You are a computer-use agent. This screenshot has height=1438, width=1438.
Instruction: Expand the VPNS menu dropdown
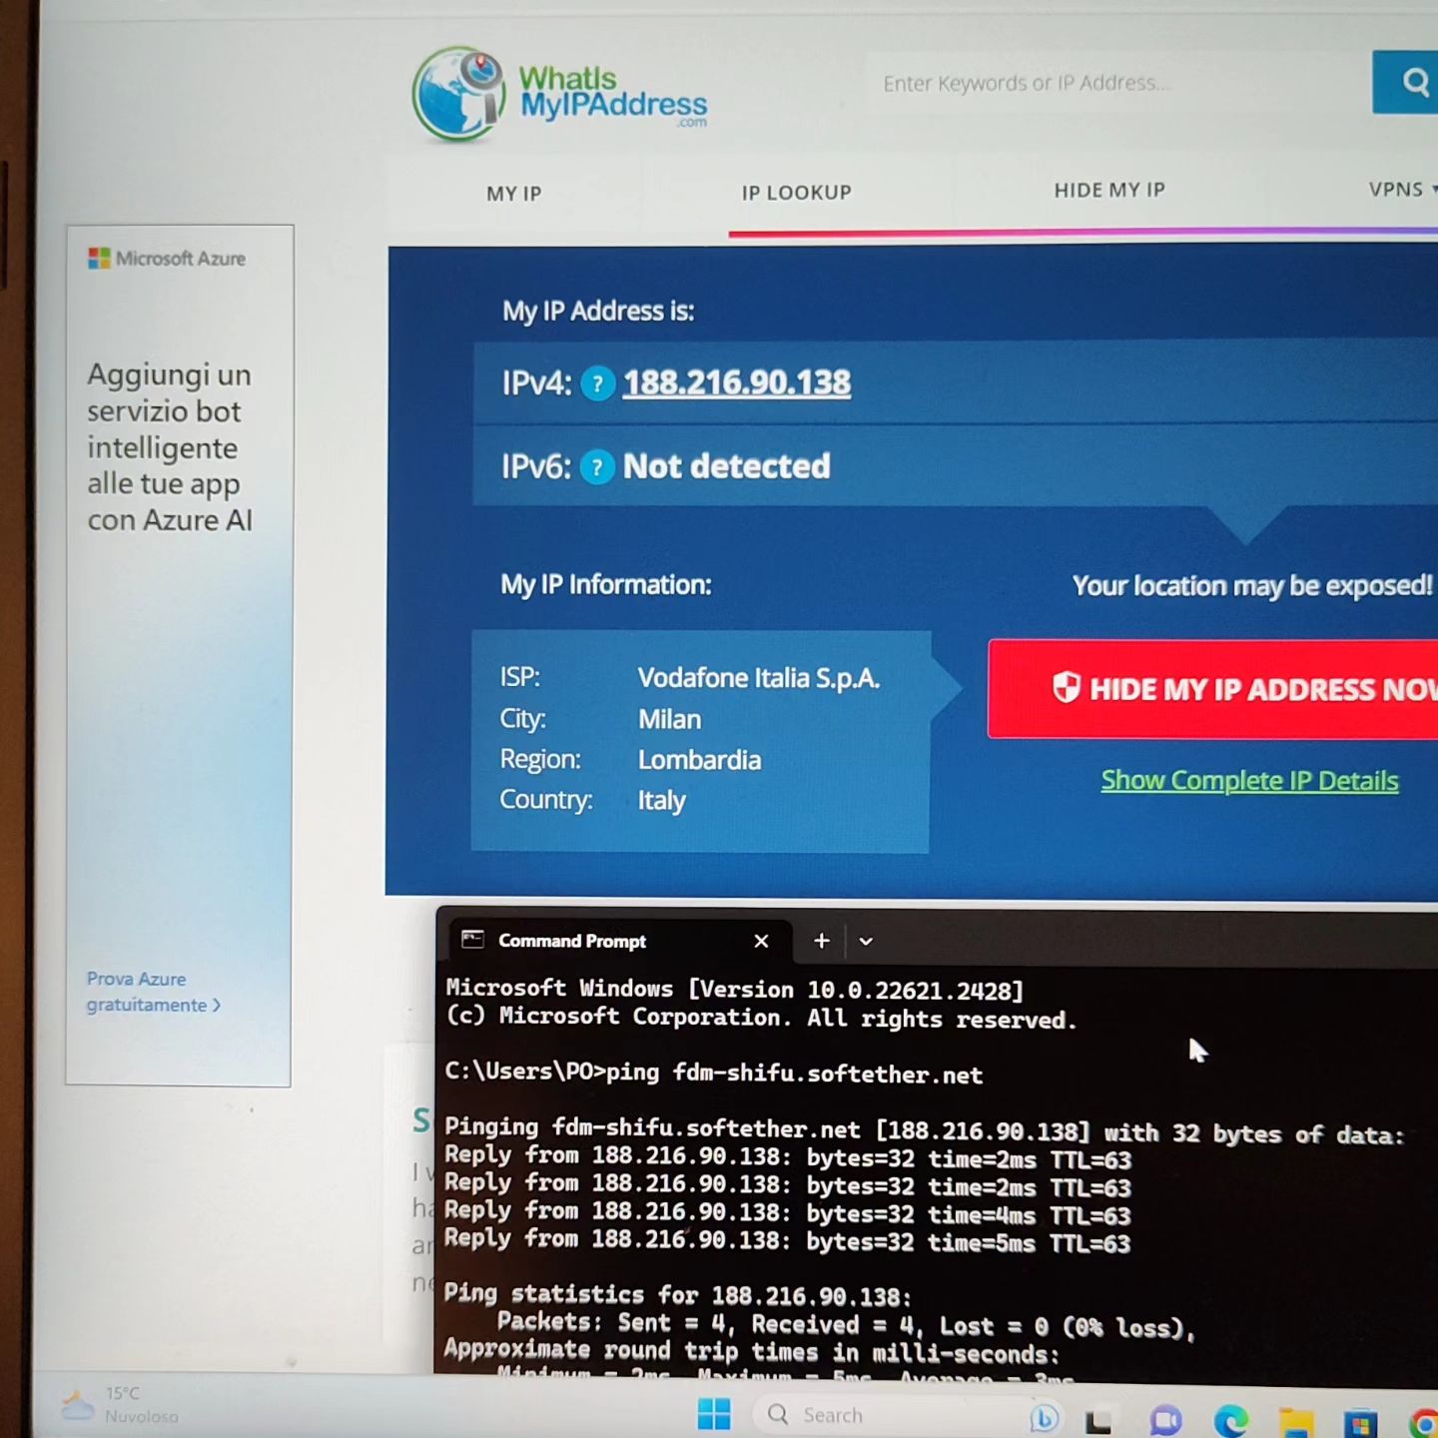click(x=1402, y=189)
